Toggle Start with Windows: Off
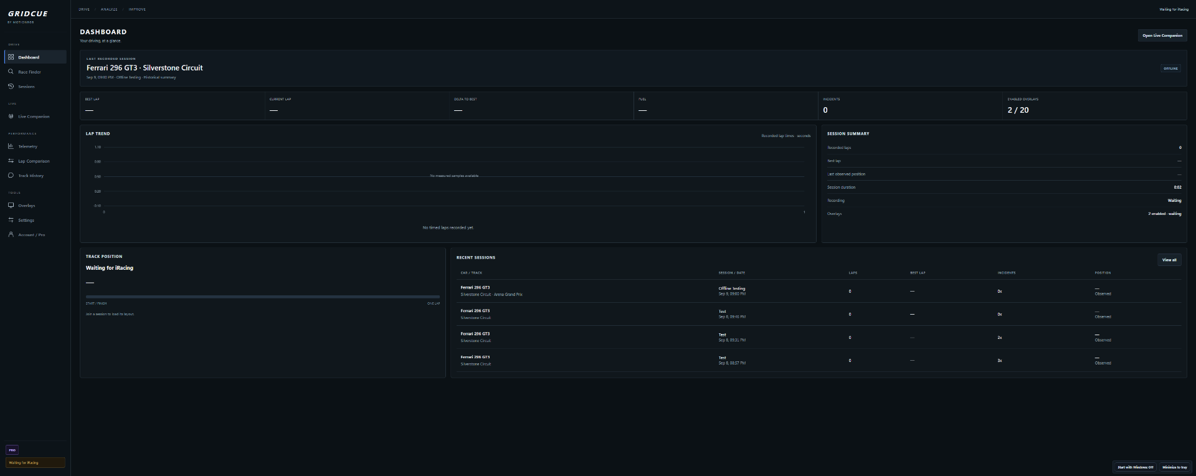1196x476 pixels. click(1135, 467)
